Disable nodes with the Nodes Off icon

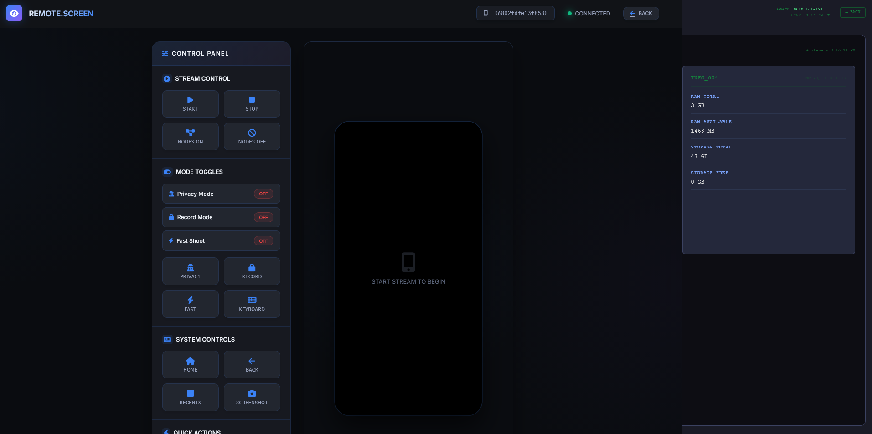coord(252,136)
